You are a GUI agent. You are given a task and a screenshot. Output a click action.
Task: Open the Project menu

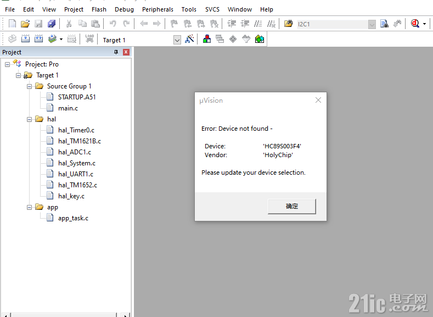[74, 9]
